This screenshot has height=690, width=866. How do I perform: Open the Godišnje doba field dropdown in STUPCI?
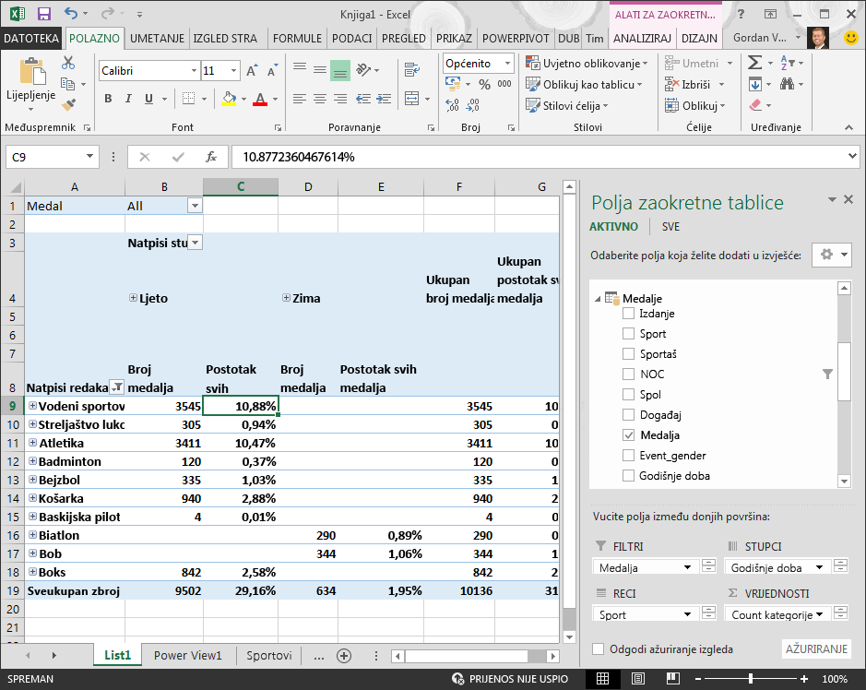tap(820, 567)
